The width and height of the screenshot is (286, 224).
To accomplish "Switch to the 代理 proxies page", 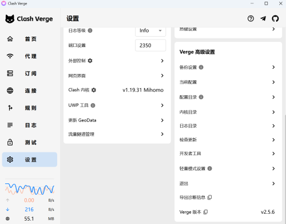I will [x=30, y=56].
